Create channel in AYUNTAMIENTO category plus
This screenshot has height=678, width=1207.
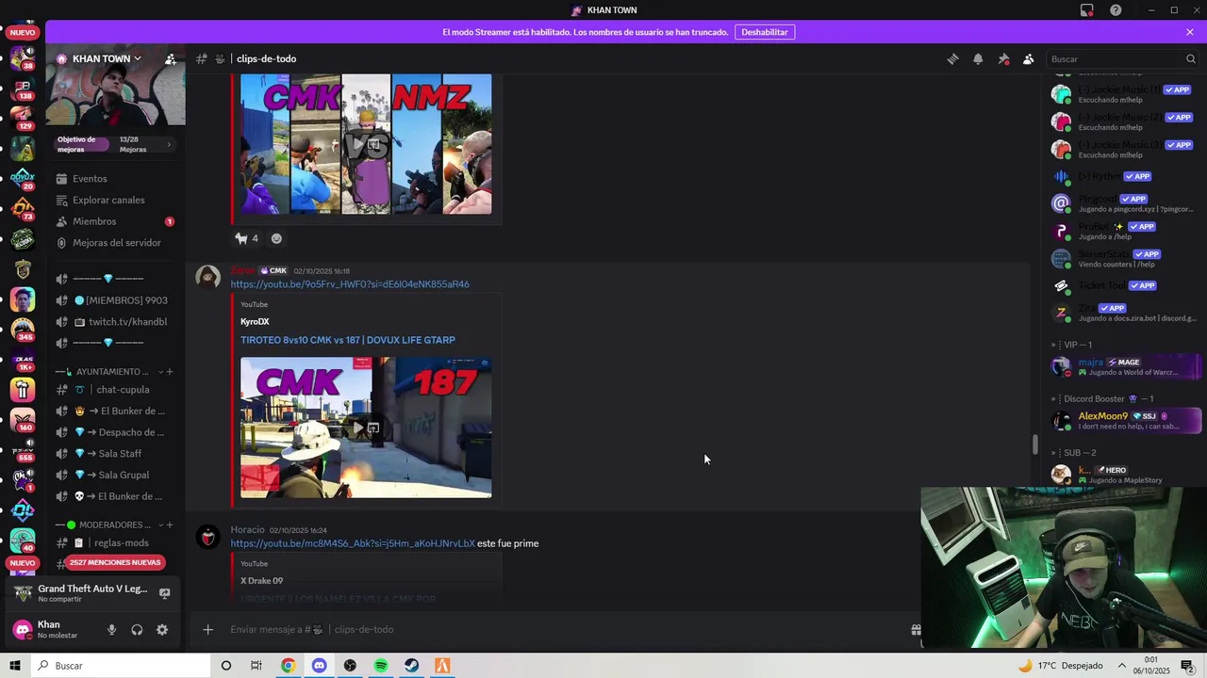(170, 372)
